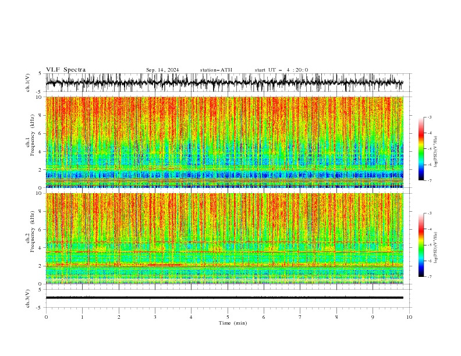461x356 pixels.
Task: Click the ch.3(V) axis label
Action: point(28,298)
